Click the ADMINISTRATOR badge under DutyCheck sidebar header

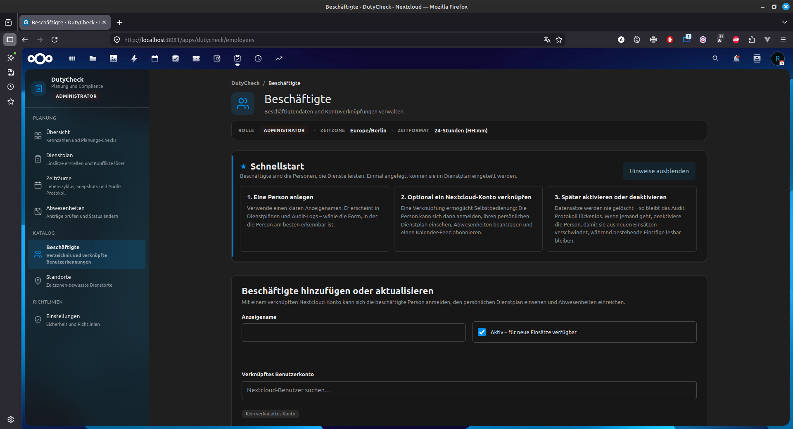click(76, 96)
